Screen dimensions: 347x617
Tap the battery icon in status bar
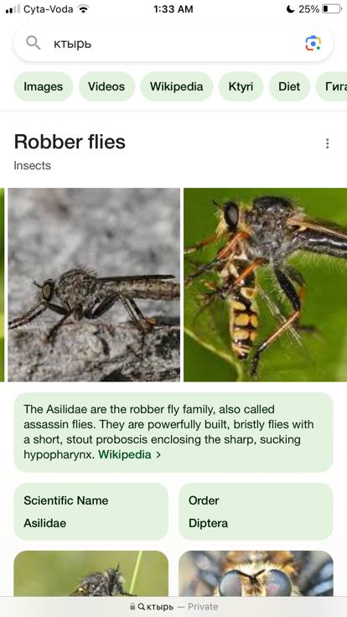[331, 8]
